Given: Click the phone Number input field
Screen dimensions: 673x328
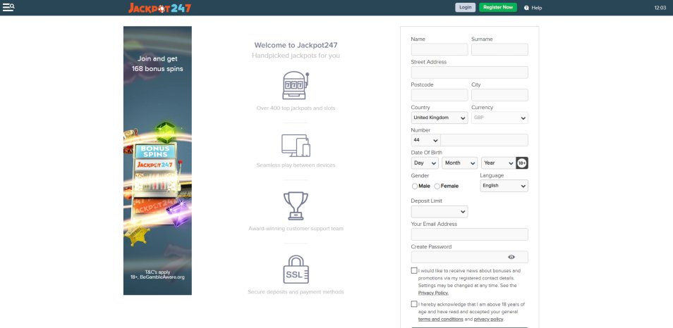Looking at the screenshot, I should tap(485, 141).
